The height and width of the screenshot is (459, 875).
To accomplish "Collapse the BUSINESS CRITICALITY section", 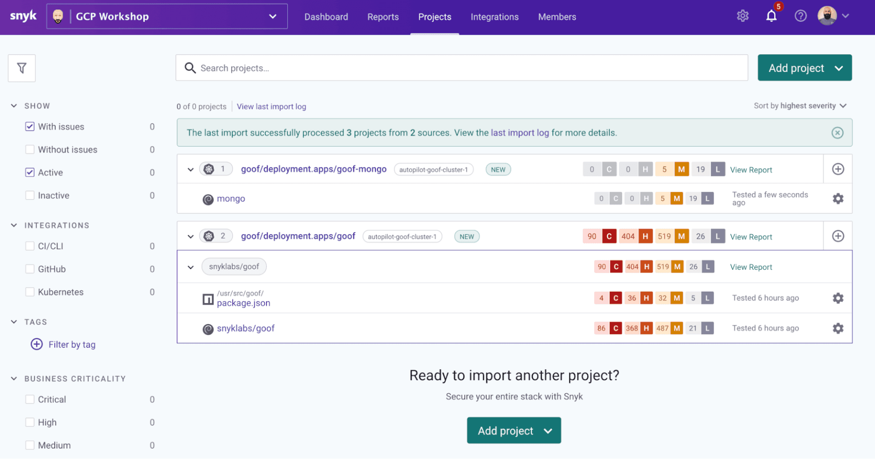I will point(14,379).
